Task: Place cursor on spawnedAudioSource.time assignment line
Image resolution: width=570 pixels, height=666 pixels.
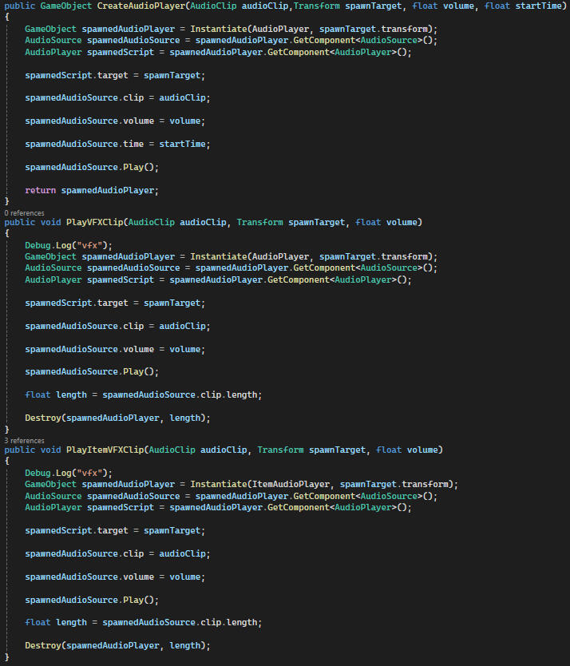Action: [x=117, y=144]
